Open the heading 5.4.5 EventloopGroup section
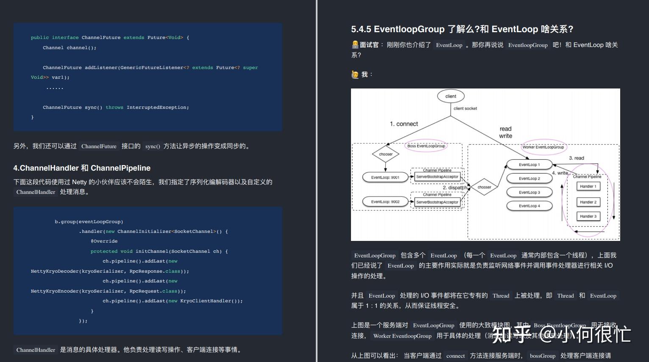Image resolution: width=649 pixels, height=362 pixels. tap(461, 29)
